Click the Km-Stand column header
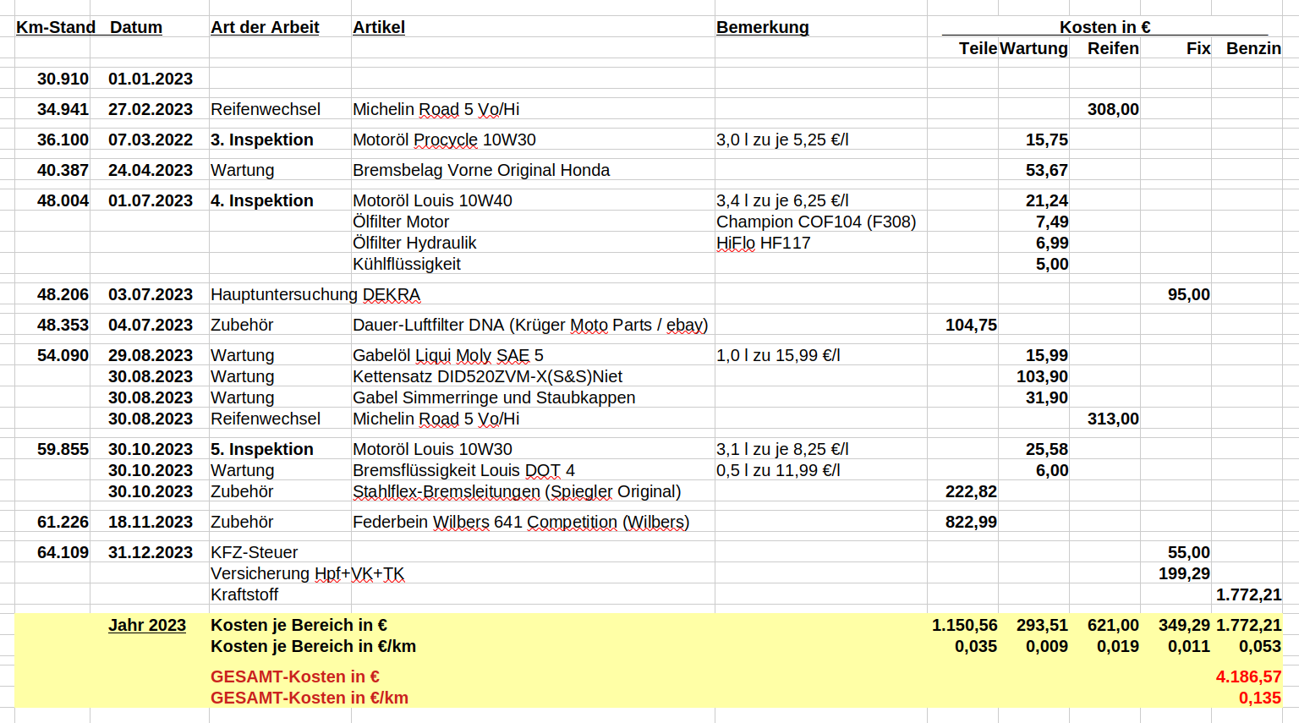Viewport: 1299px width, 723px height. pyautogui.click(x=56, y=27)
